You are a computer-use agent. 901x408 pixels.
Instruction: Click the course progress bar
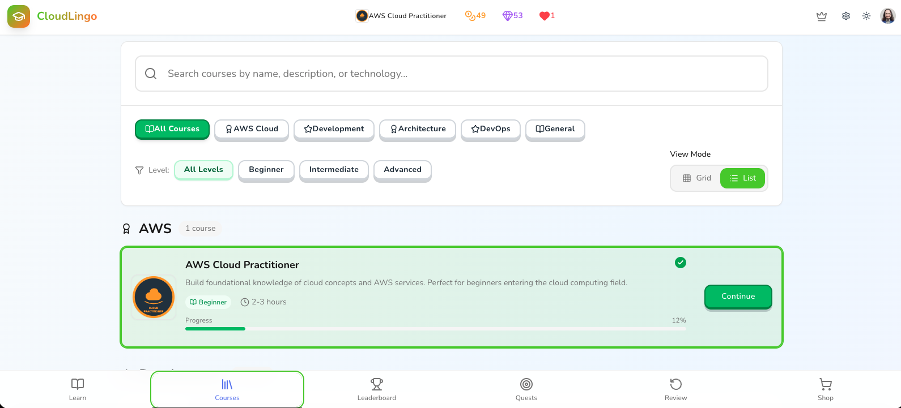(436, 329)
